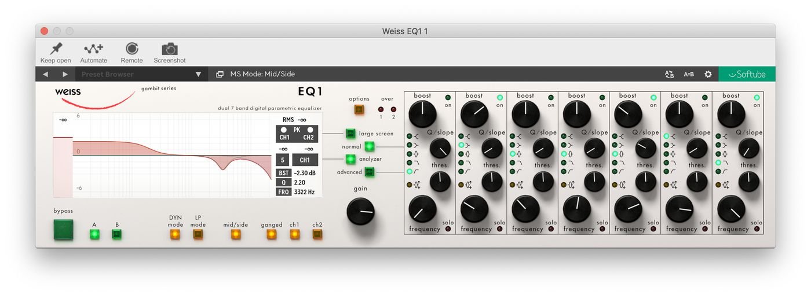Toggle the mid/side button

[x=236, y=234]
